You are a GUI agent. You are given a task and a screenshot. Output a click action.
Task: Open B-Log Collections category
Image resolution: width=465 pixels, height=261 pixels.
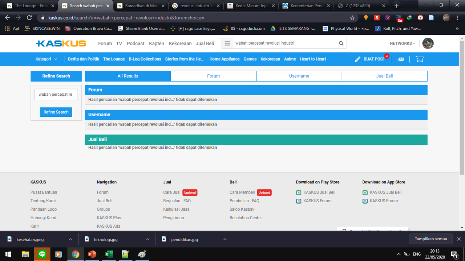(x=145, y=59)
